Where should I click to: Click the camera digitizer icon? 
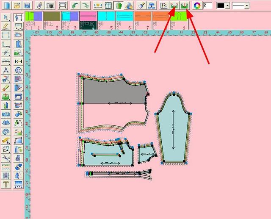(x=50, y=6)
